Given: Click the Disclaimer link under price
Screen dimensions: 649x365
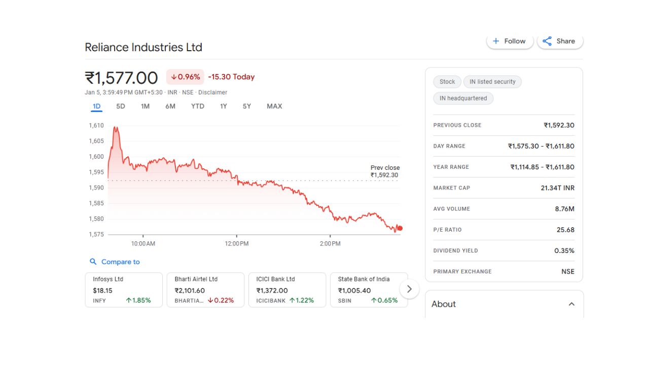Looking at the screenshot, I should 212,92.
